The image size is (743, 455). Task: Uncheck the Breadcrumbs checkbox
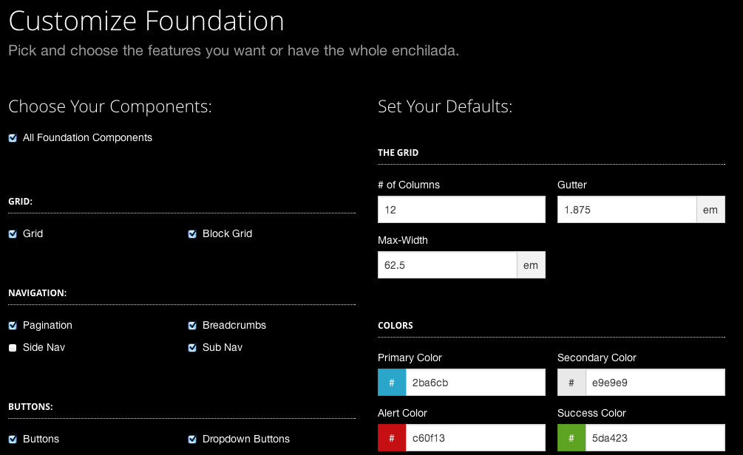pyautogui.click(x=192, y=325)
